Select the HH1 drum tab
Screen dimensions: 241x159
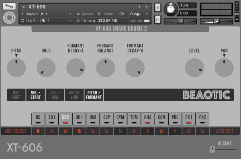79,119
